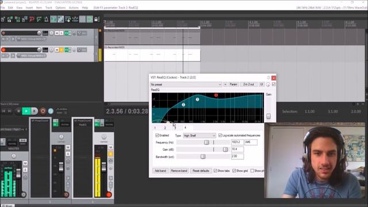Screen dimensions: 368x207
Task: Open the Actions menu
Action: click(x=74, y=7)
